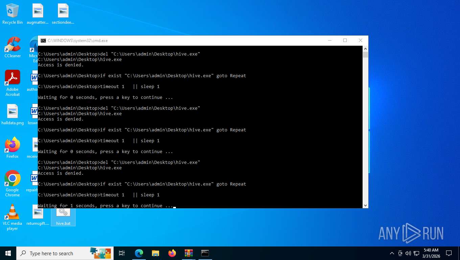
Task: Select the sectiondee image file on desktop
Action: 63,14
